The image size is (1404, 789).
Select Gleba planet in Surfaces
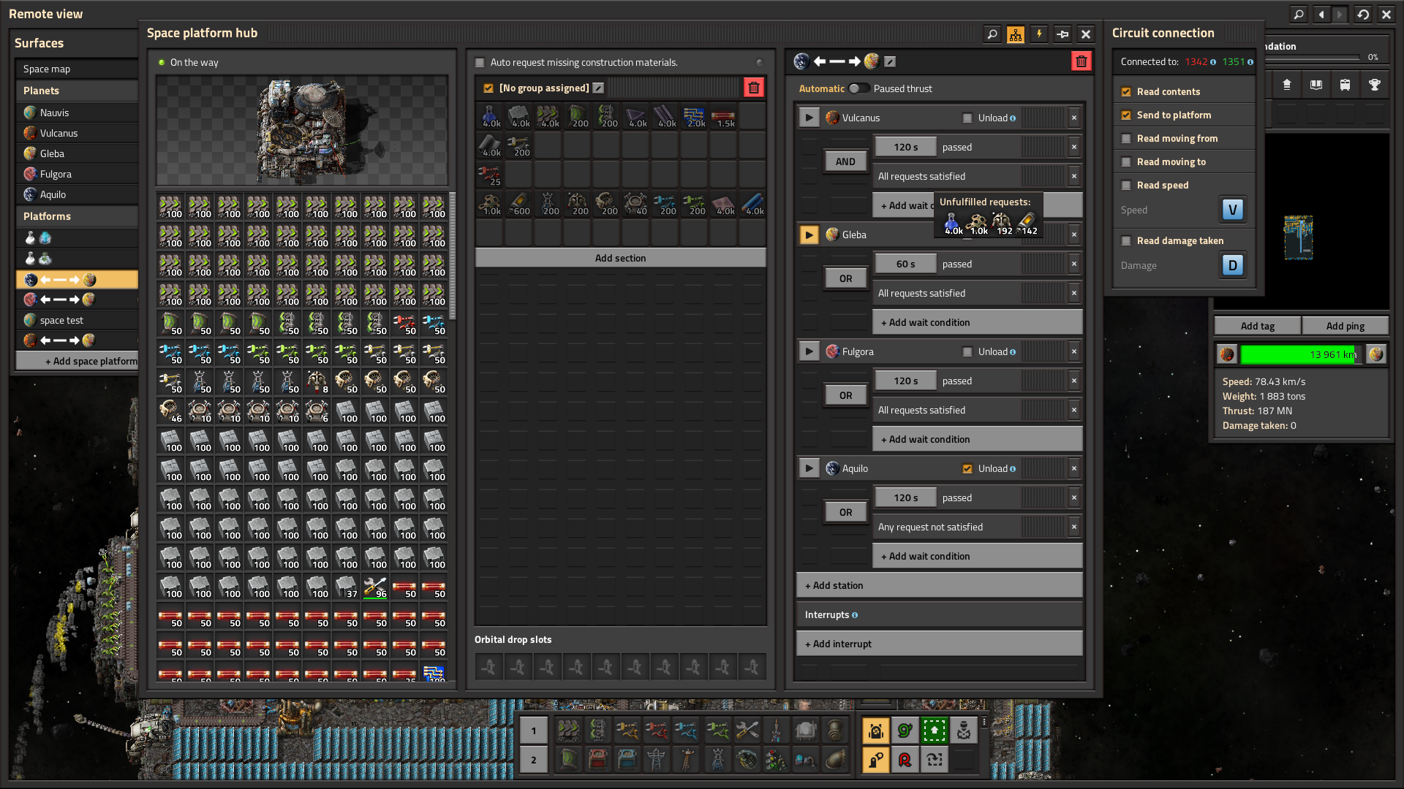[77, 153]
